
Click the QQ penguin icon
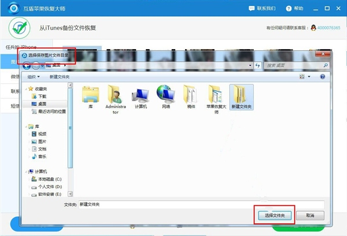[x=313, y=28]
